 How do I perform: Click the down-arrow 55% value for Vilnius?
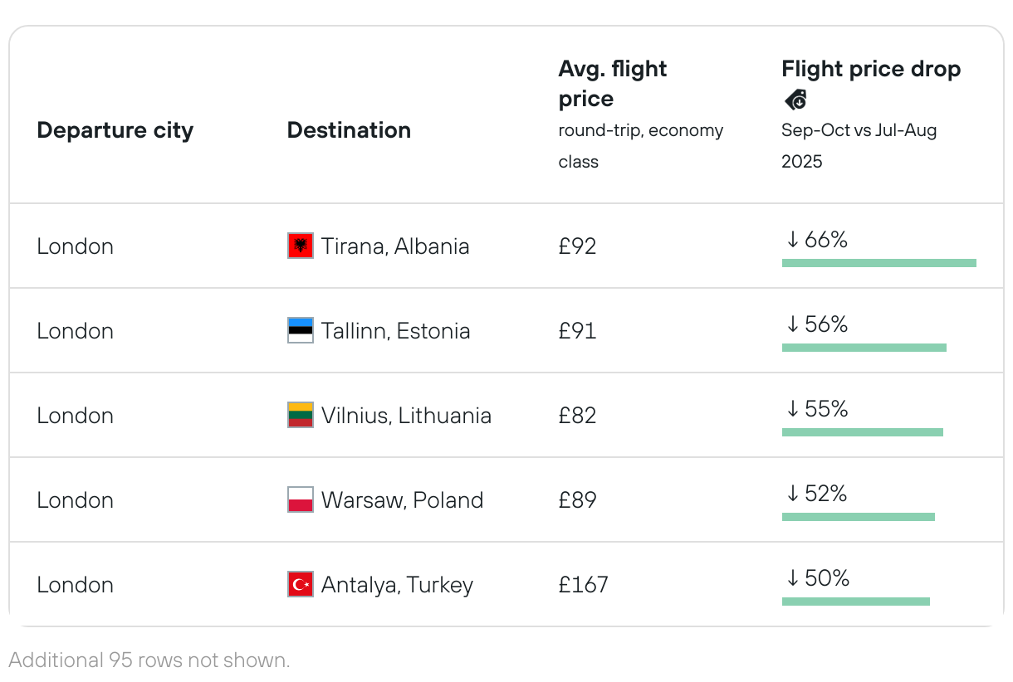pyautogui.click(x=817, y=409)
